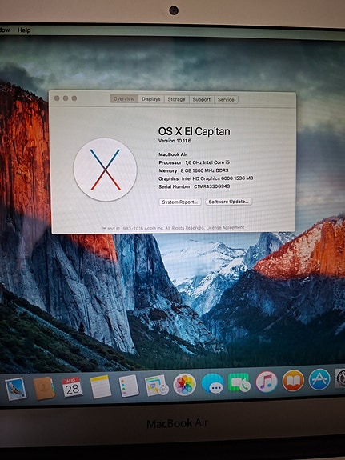This screenshot has height=460, width=345.
Task: Launch the Notes app from the Dock
Action: click(100, 386)
